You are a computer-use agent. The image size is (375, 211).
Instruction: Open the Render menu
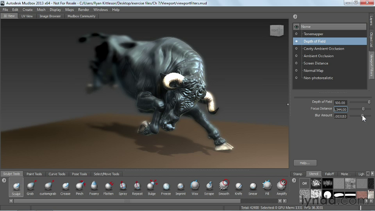pos(84,9)
